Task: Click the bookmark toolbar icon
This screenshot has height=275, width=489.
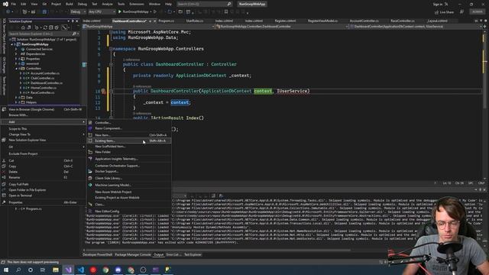Action: (226, 12)
